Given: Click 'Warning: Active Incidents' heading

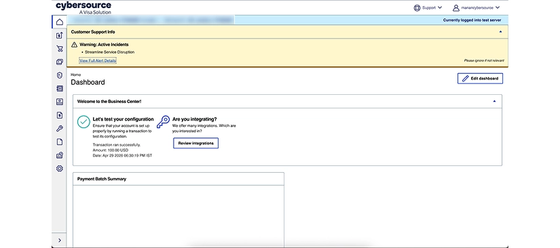Looking at the screenshot, I should pyautogui.click(x=104, y=45).
